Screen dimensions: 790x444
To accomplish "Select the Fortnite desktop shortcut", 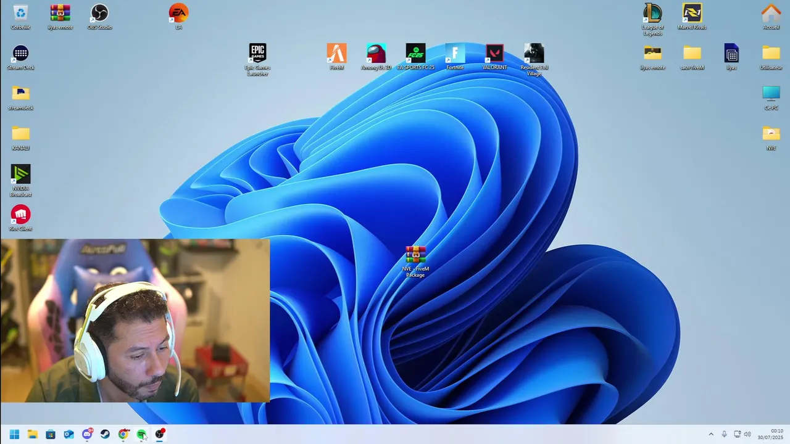I will [455, 57].
